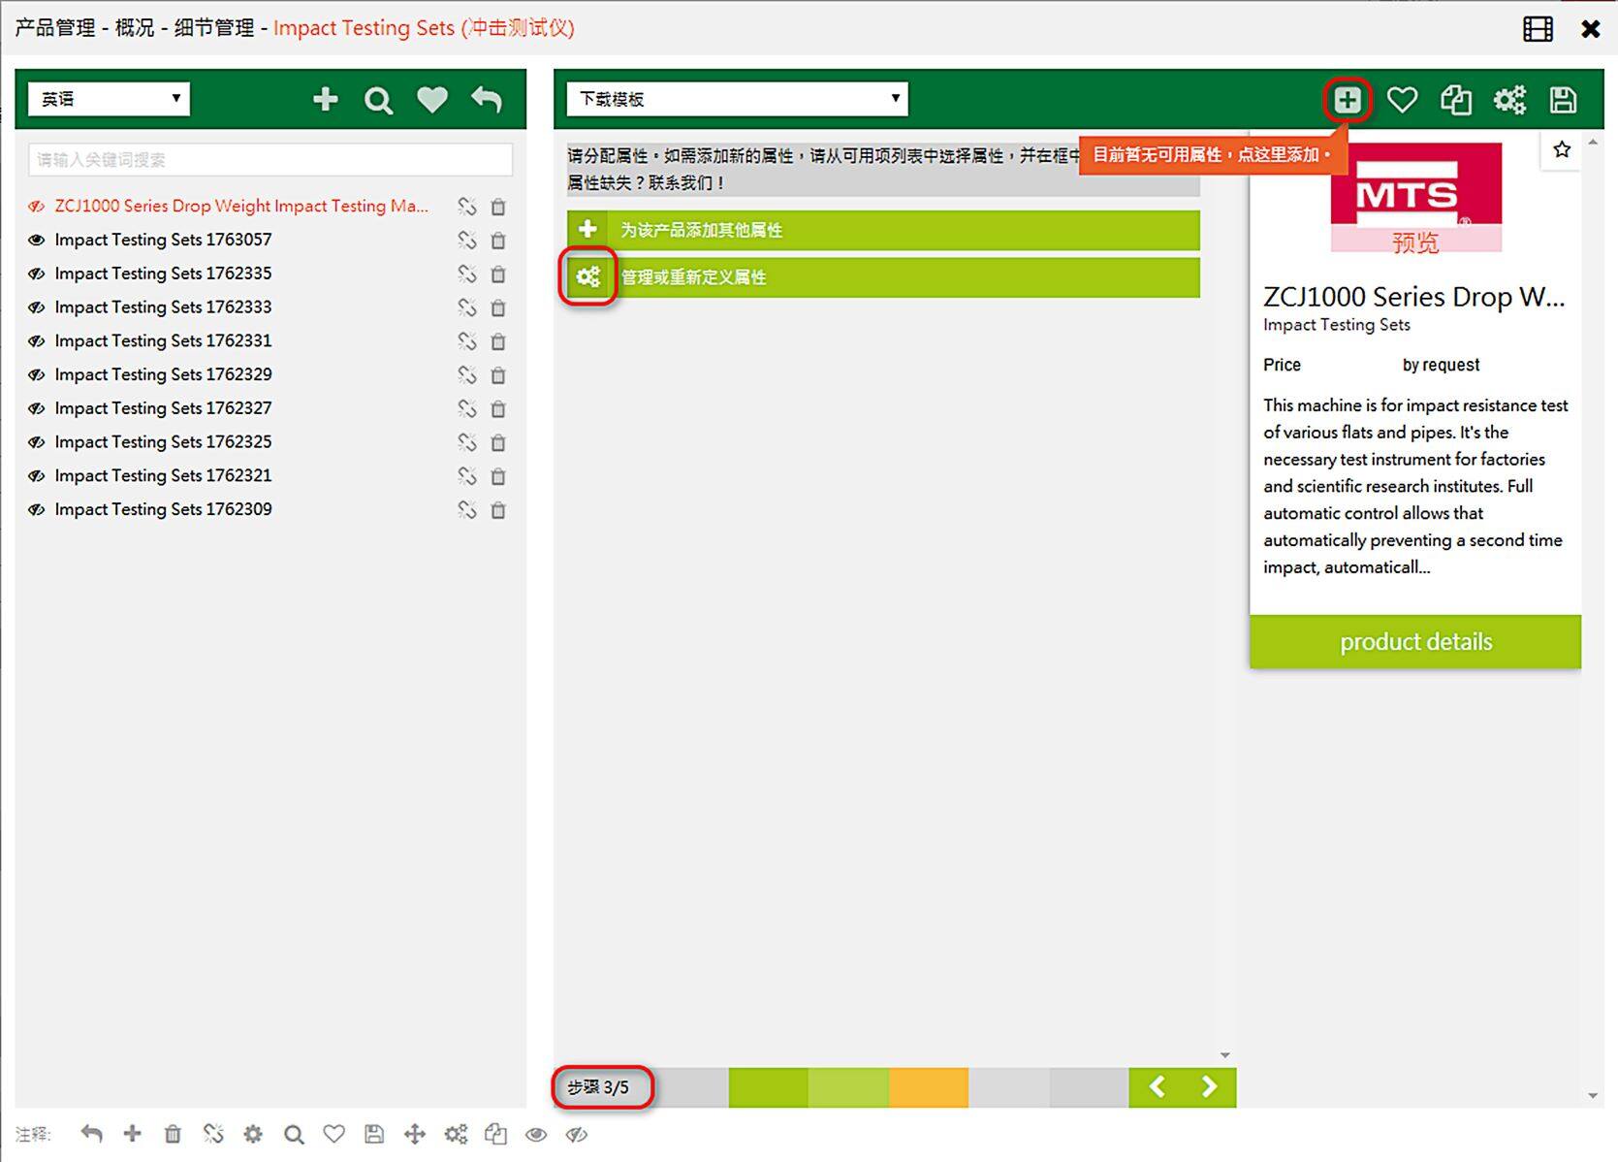Click the copy pages icon in right toolbar

click(x=1455, y=99)
